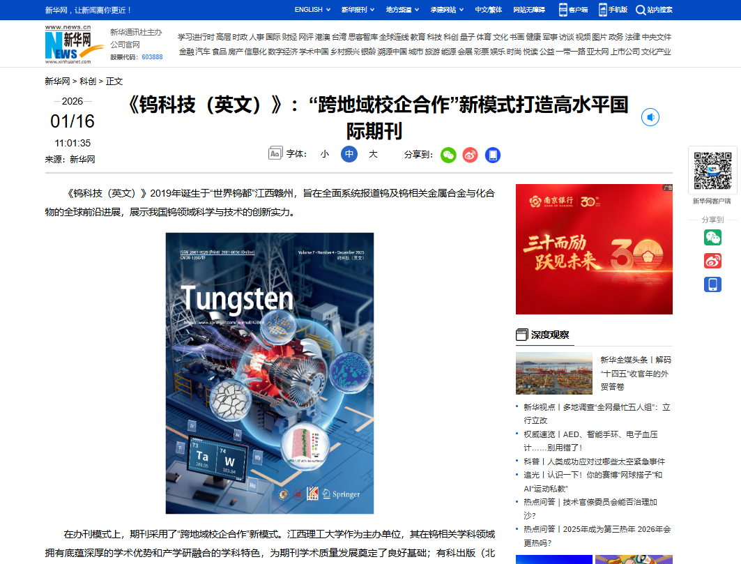Click the Weibo icon in right sidebar

(712, 261)
